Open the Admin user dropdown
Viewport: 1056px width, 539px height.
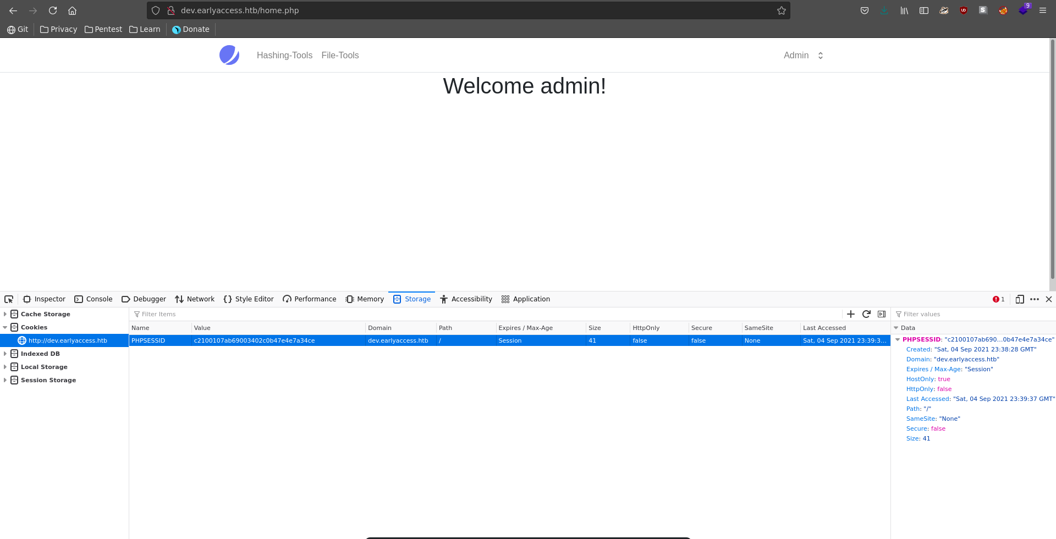[x=803, y=56]
